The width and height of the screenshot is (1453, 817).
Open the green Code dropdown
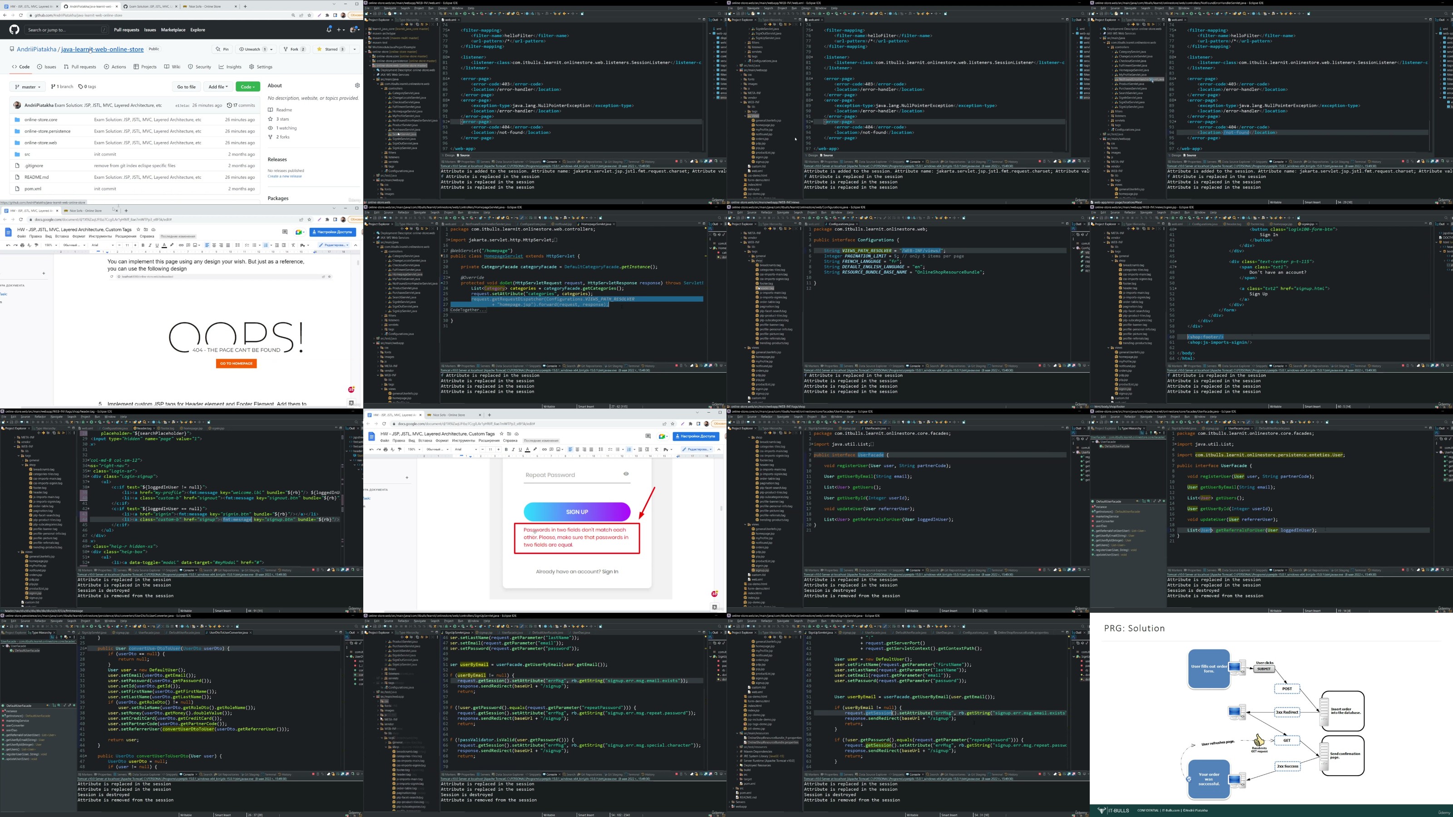[247, 87]
